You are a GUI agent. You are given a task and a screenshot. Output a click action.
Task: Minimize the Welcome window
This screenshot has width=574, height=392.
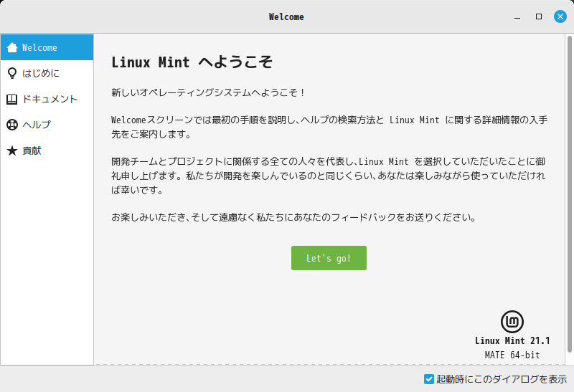tap(517, 16)
